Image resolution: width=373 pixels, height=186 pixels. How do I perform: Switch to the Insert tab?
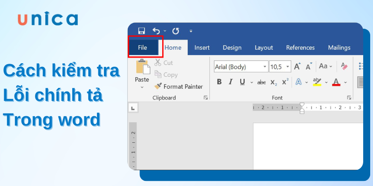pos(202,47)
